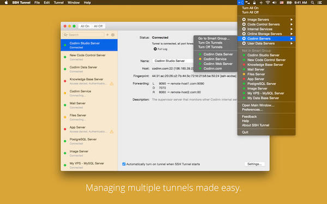The height and width of the screenshot is (204, 327).
Task: Choose Feedback in dropdown menu
Action: click(267, 116)
